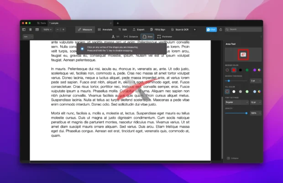Close the sample document tab
The width and height of the screenshot is (283, 183).
click(111, 23)
